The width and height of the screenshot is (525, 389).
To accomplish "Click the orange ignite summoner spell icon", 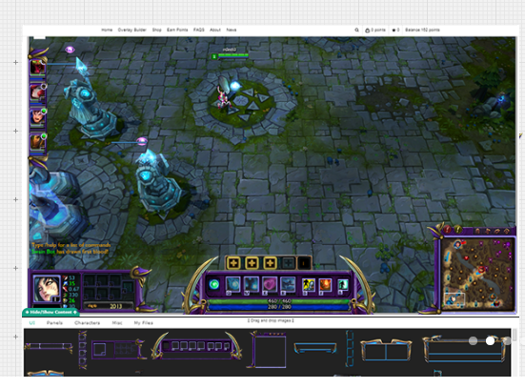I will tap(325, 285).
